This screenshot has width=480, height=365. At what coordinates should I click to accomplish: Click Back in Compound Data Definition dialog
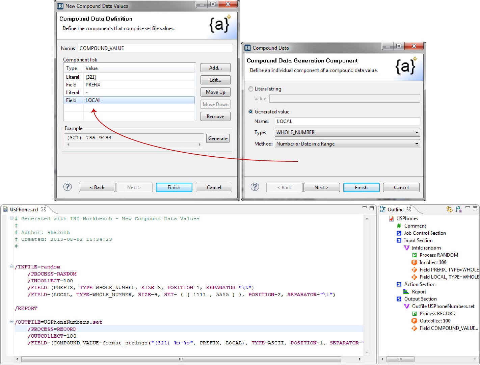[x=97, y=187]
